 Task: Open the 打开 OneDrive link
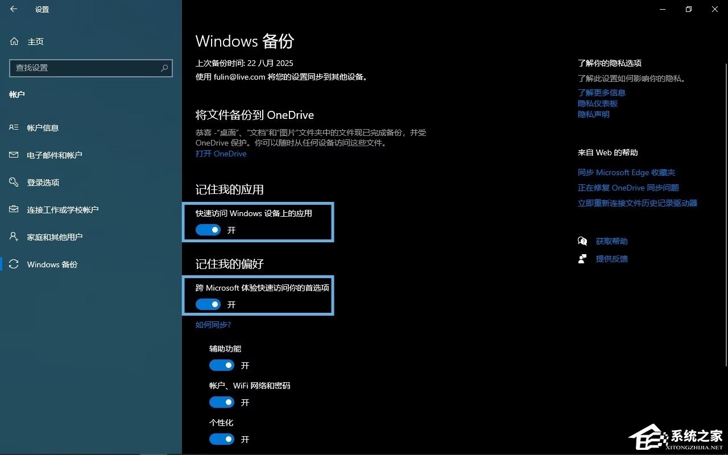221,154
